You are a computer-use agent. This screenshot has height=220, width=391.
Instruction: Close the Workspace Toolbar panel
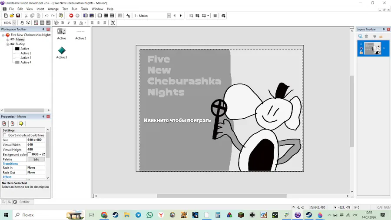48,29
